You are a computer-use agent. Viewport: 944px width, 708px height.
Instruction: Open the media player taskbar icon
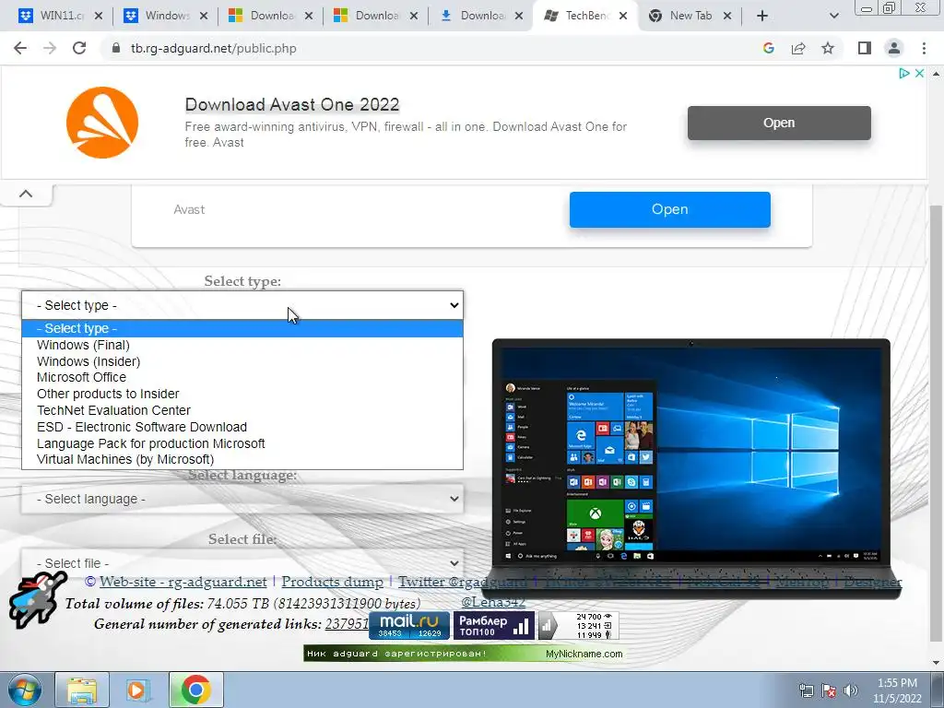coord(138,690)
